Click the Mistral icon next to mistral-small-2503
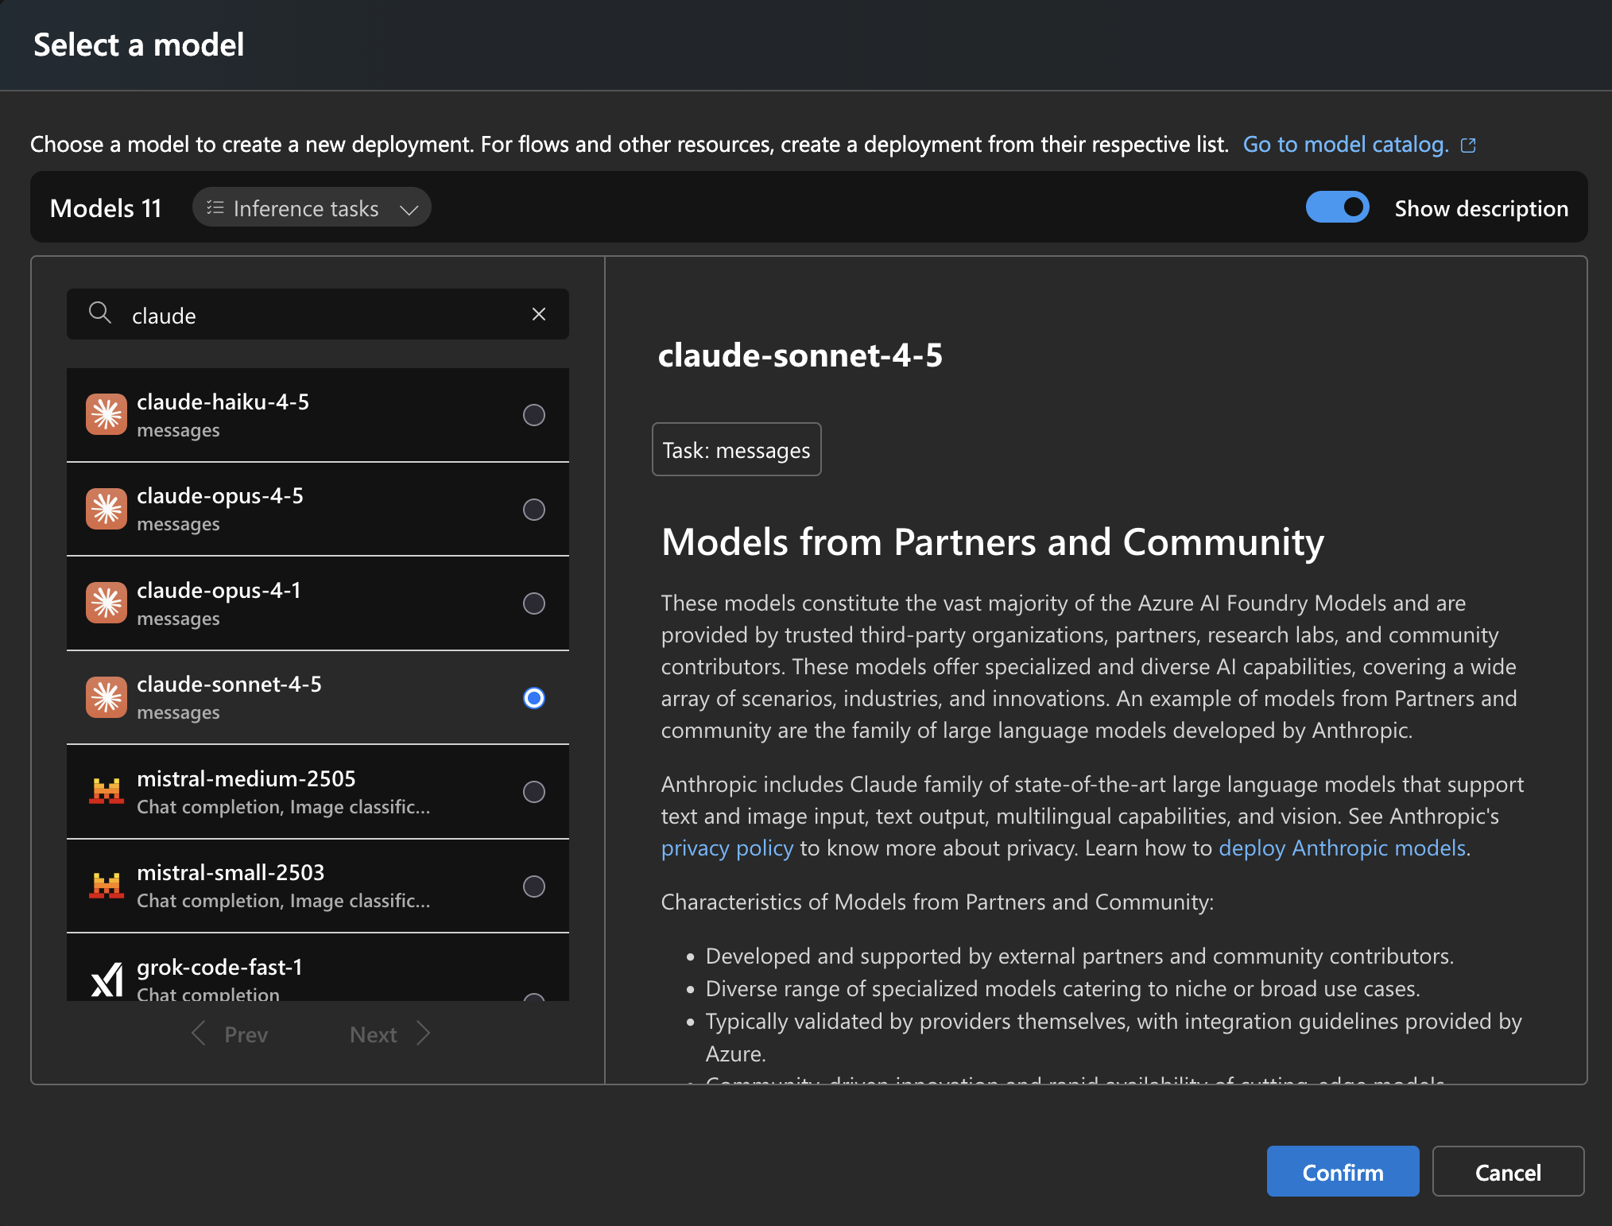Screen dimensions: 1612x1226 (106, 885)
